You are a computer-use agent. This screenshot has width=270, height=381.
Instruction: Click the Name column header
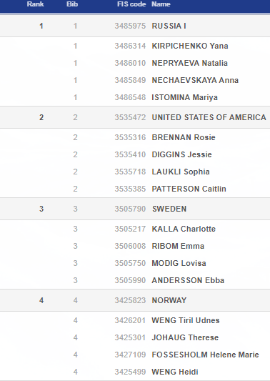[x=161, y=4]
